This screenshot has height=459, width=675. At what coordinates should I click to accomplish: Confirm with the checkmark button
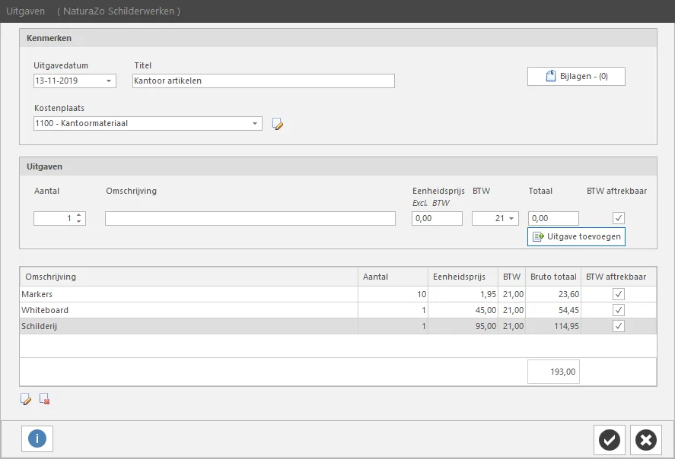point(609,440)
